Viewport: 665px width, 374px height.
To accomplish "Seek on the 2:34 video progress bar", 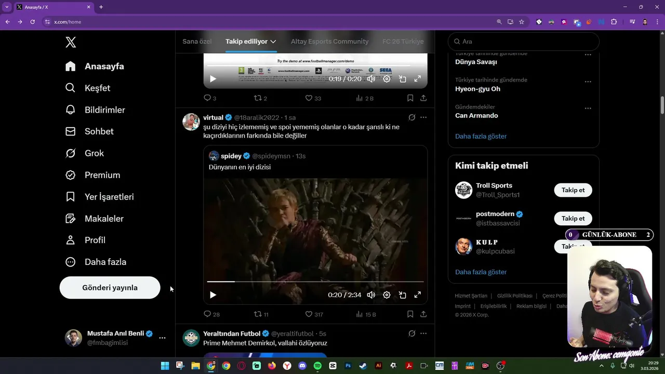I will [x=315, y=282].
